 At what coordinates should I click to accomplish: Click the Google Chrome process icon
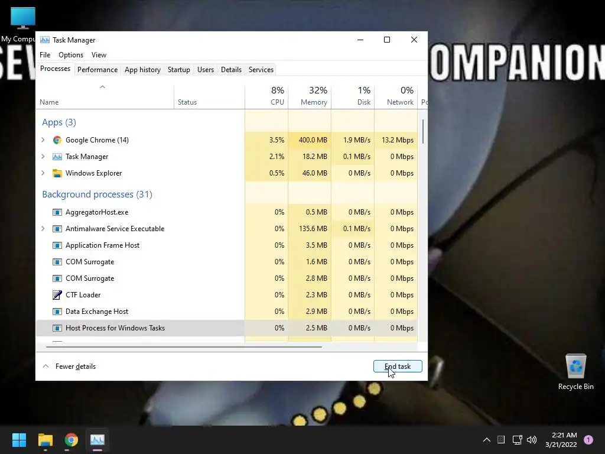tap(57, 140)
